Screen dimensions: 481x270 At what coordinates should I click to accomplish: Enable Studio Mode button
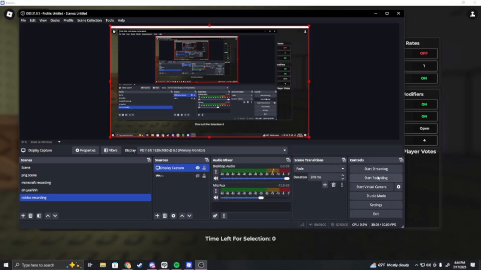[376, 196]
